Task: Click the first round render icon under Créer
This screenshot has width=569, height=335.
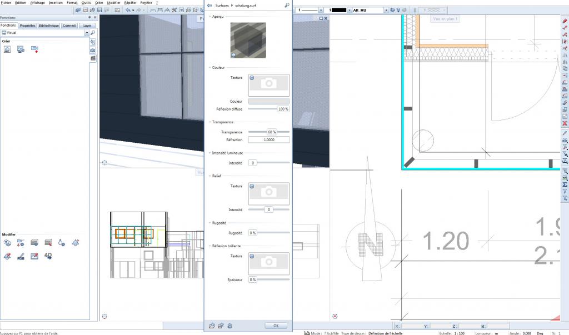Action: [7, 49]
